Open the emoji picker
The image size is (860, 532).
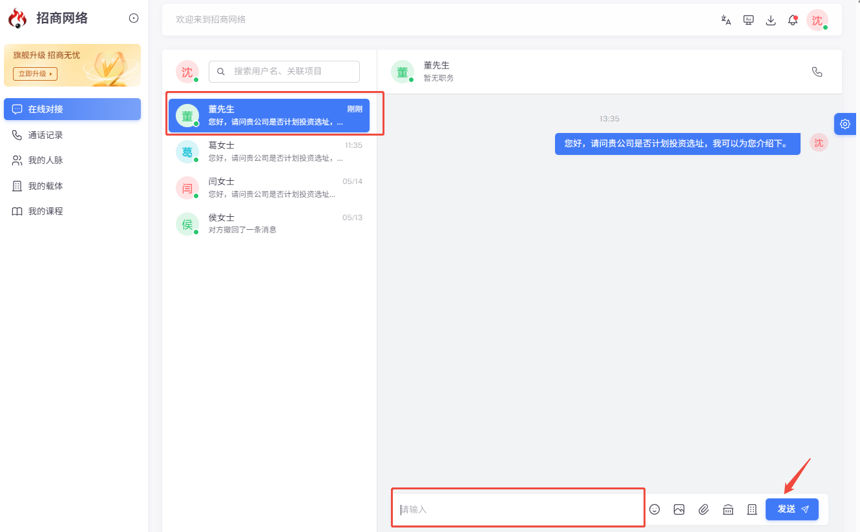coord(655,509)
